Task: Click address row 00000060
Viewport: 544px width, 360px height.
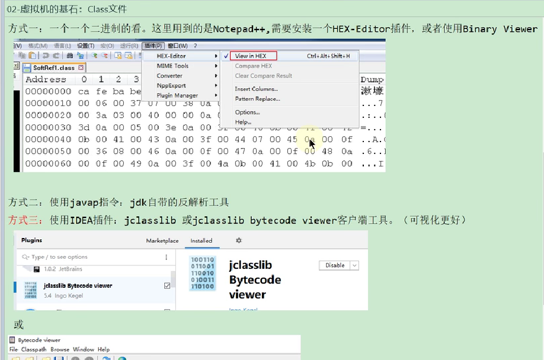Action: pos(48,163)
